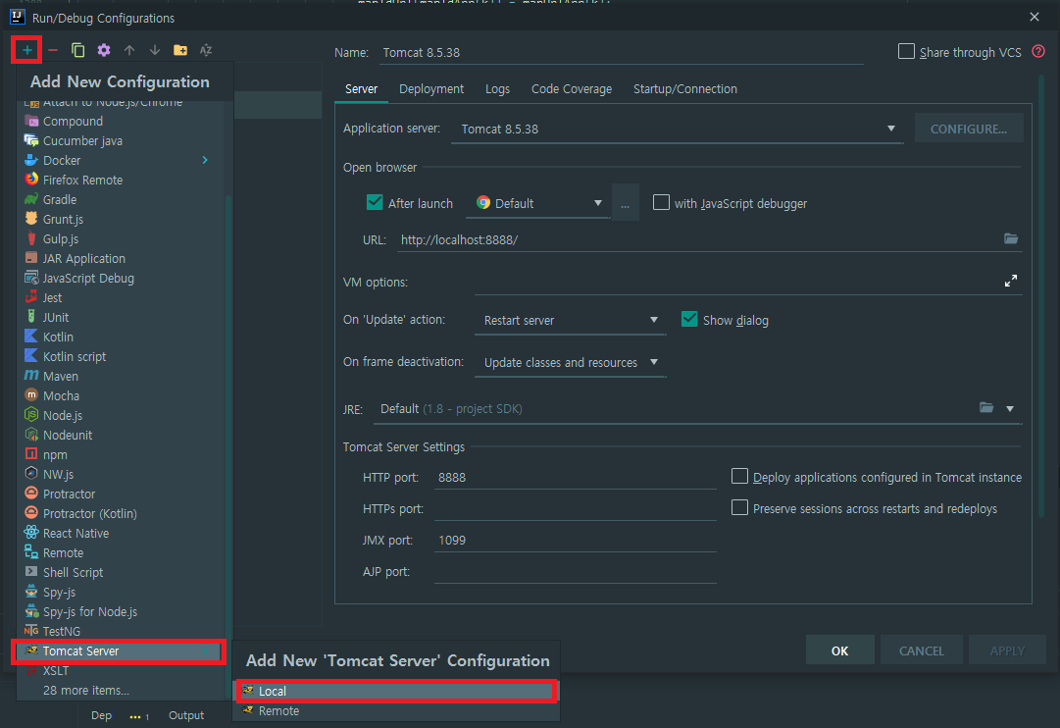Open Edit Templates wrench icon
The image size is (1060, 728).
tap(103, 50)
